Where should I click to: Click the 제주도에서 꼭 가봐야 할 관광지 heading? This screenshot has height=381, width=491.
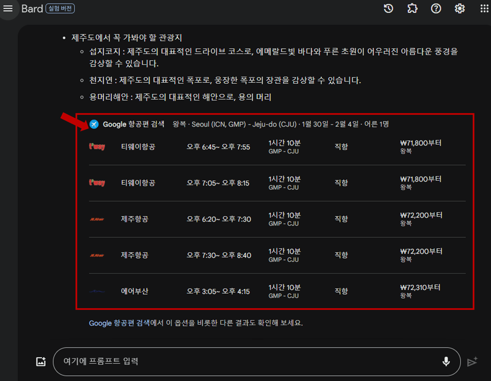click(x=127, y=38)
